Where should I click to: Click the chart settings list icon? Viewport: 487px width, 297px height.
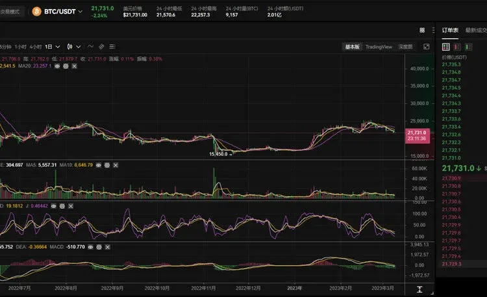112,47
